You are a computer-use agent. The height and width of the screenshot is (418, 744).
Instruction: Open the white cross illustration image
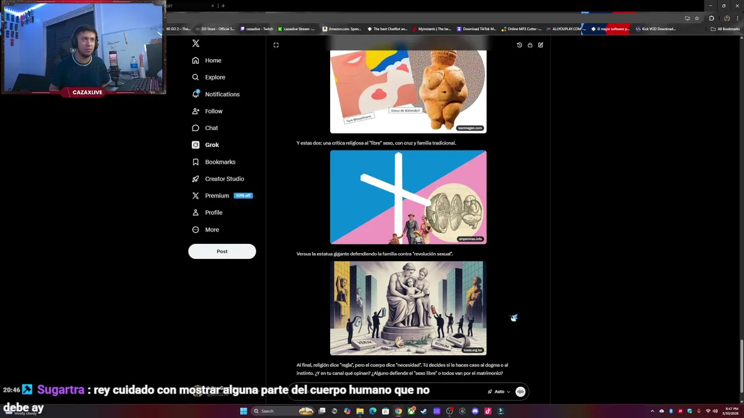click(x=408, y=197)
